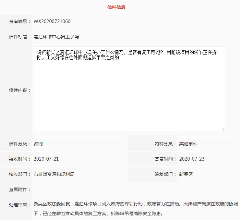
Task: Click the 处理结果 label
Action: point(19,205)
